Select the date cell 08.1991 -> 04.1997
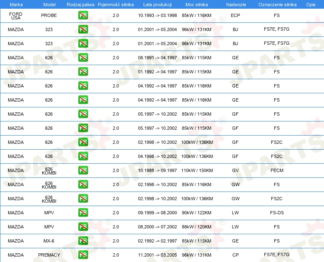The height and width of the screenshot is (262, 324). [157, 58]
